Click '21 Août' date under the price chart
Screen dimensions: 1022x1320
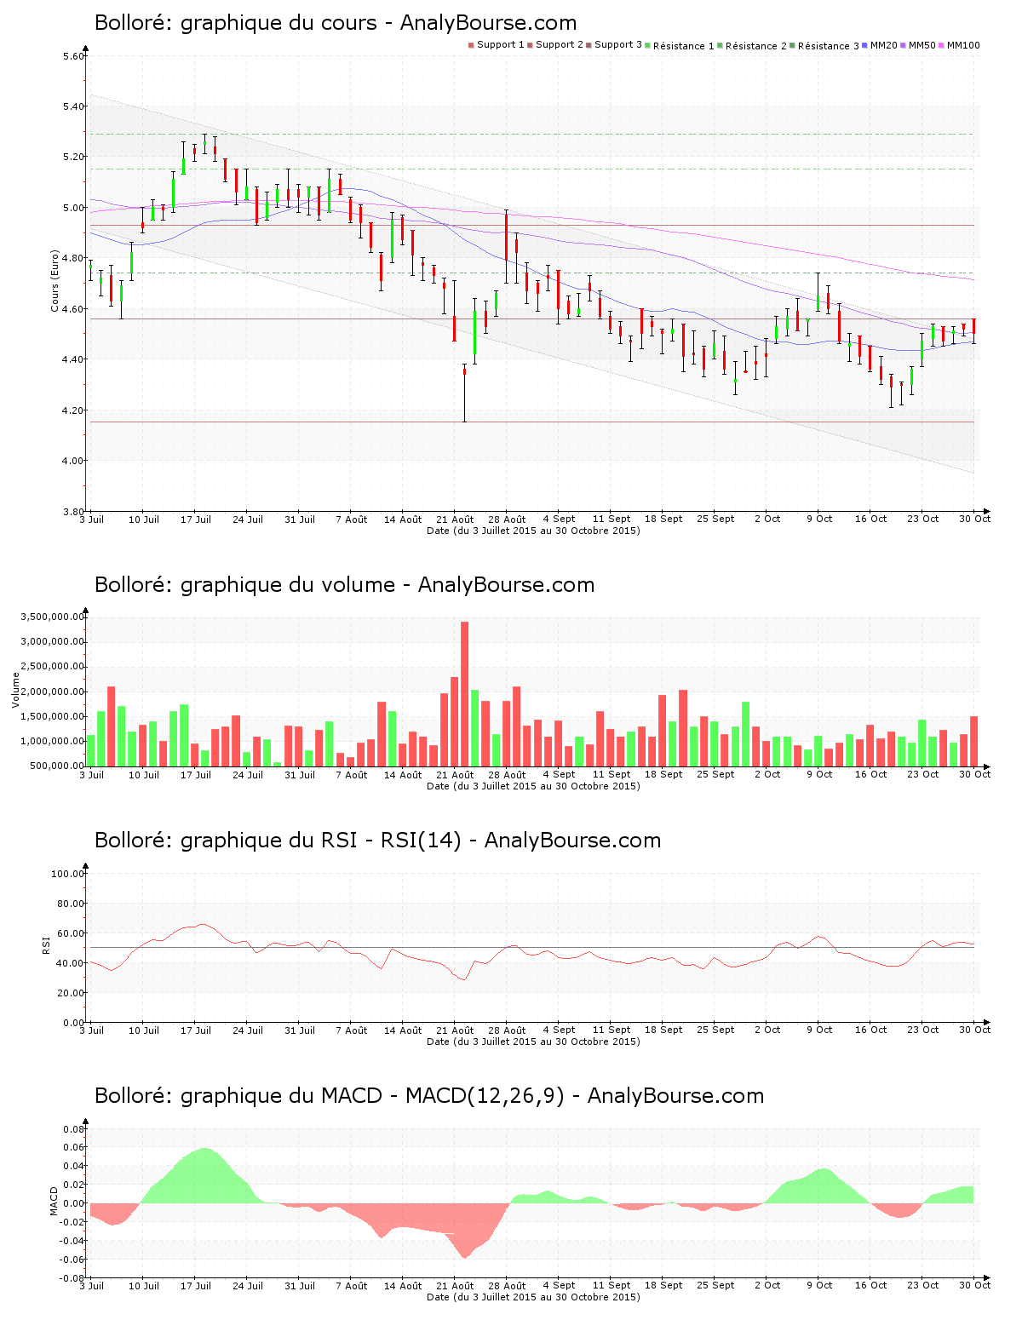coord(455,519)
